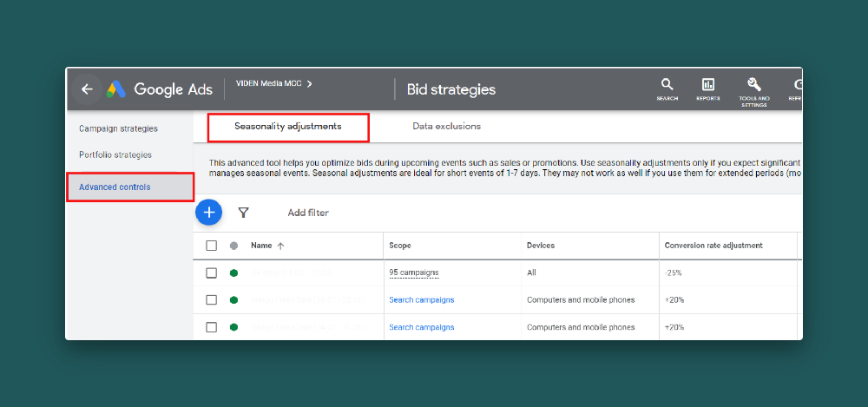The height and width of the screenshot is (407, 868).
Task: Tick the checkbox of the 95 campaigns row
Action: pos(212,272)
